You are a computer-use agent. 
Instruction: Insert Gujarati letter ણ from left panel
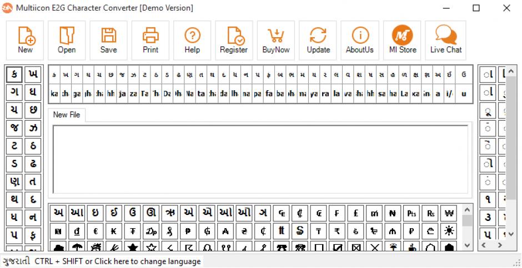point(14,182)
